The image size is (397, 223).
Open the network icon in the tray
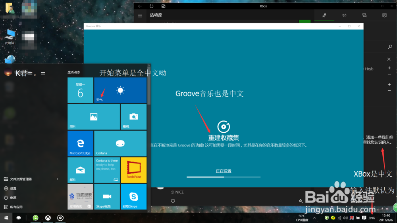[339, 218]
